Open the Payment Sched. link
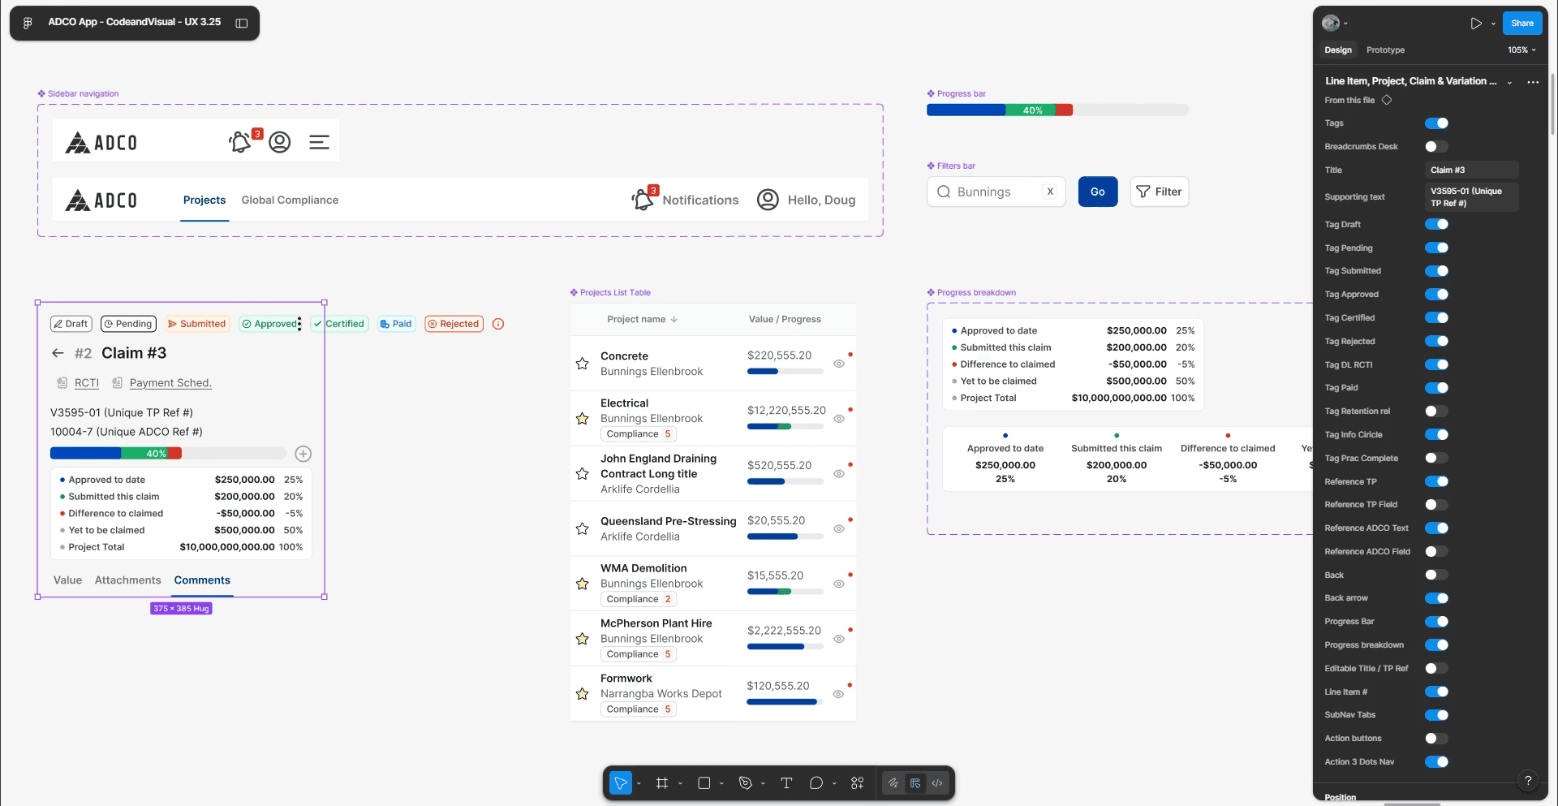The image size is (1558, 806). coord(170,383)
